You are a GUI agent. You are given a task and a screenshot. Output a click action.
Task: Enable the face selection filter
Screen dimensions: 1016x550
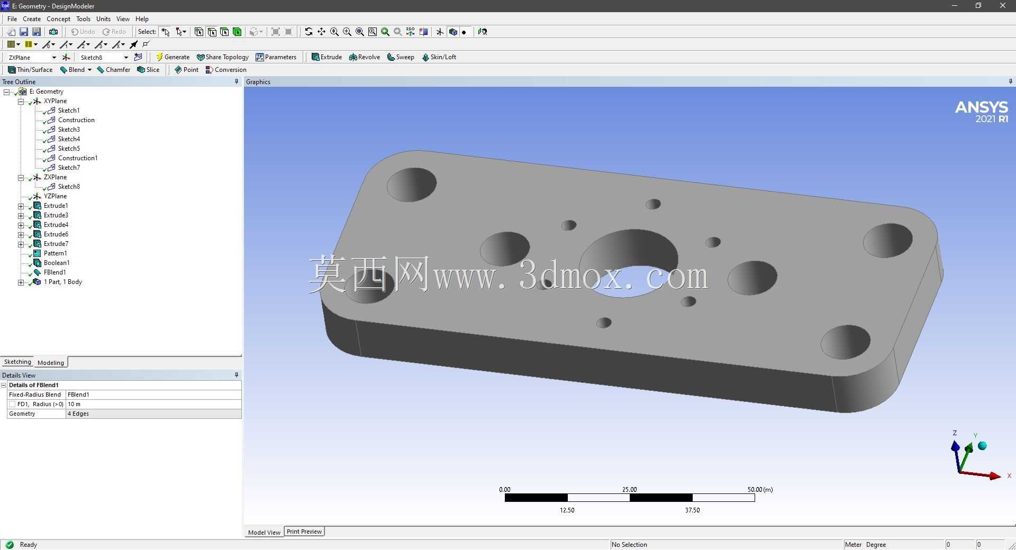click(224, 32)
